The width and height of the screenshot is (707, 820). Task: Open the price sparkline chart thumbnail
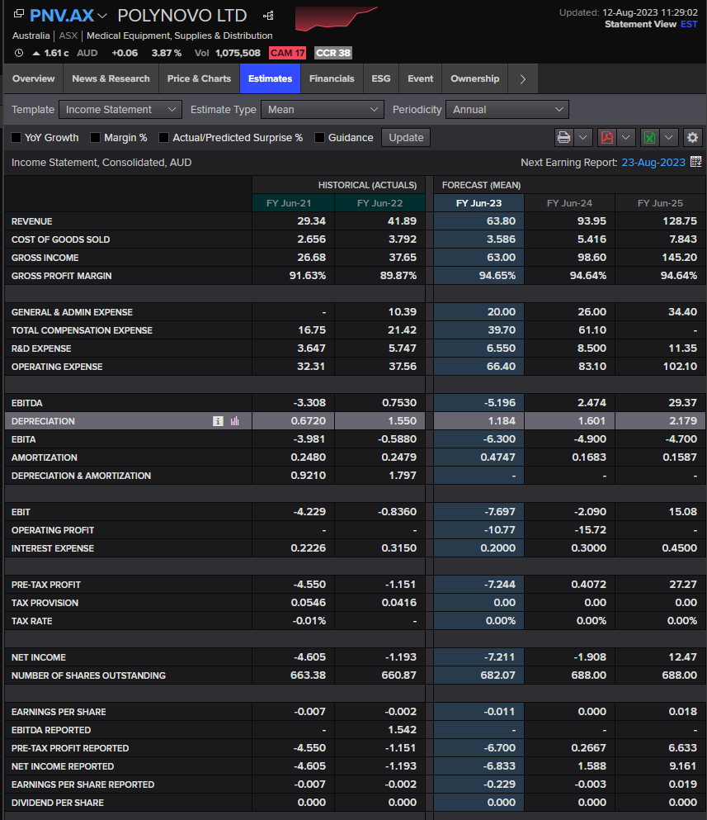click(x=336, y=19)
